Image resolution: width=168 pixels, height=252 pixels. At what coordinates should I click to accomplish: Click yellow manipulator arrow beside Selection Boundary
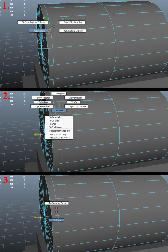point(36,135)
